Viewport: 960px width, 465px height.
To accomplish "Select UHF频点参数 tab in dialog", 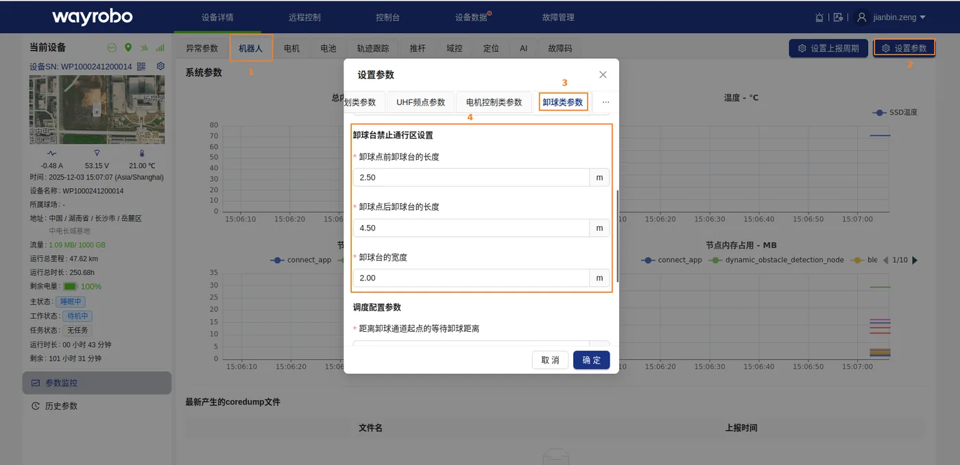I will tap(420, 102).
